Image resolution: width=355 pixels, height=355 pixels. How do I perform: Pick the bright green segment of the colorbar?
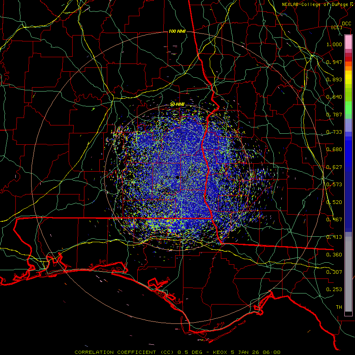(348, 108)
